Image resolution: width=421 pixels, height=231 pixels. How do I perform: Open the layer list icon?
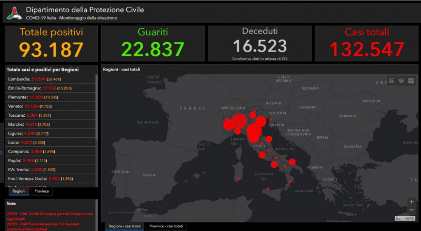click(x=401, y=81)
